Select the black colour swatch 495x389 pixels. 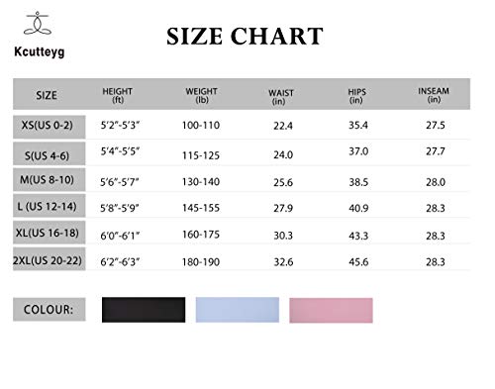pos(144,310)
